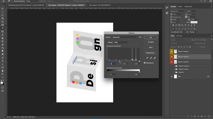Select the Rectangular Marquee tool
Viewport: 213px width, 119px height.
point(2,12)
